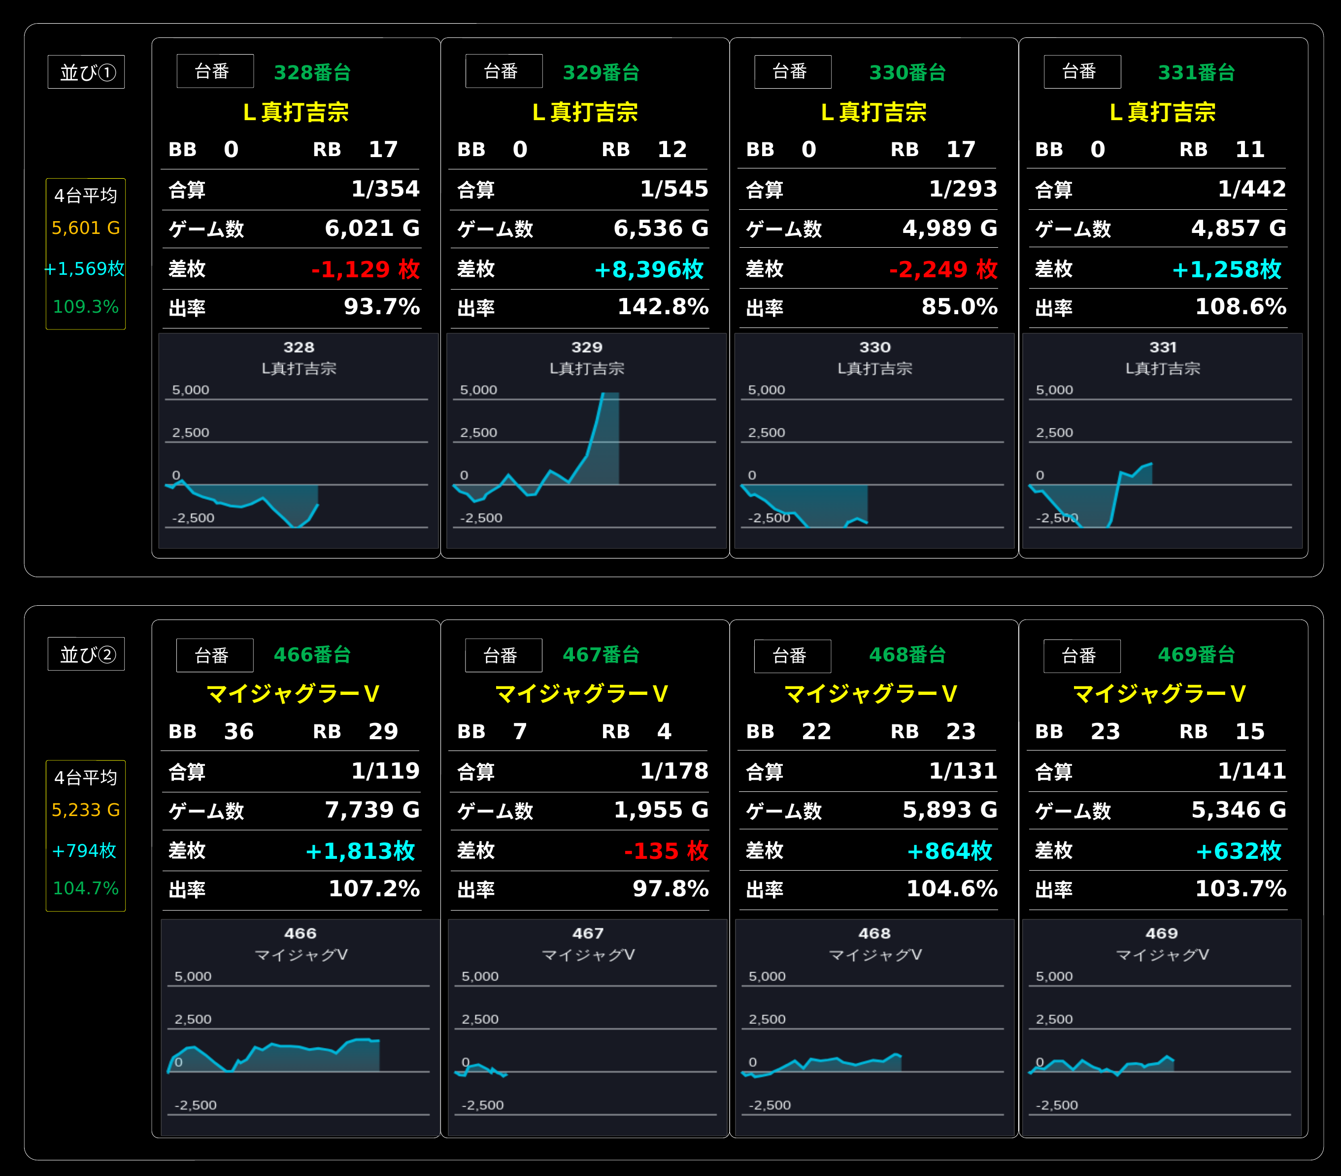The width and height of the screenshot is (1341, 1176).
Task: Click the 104.7% average payout rate
Action: (86, 888)
